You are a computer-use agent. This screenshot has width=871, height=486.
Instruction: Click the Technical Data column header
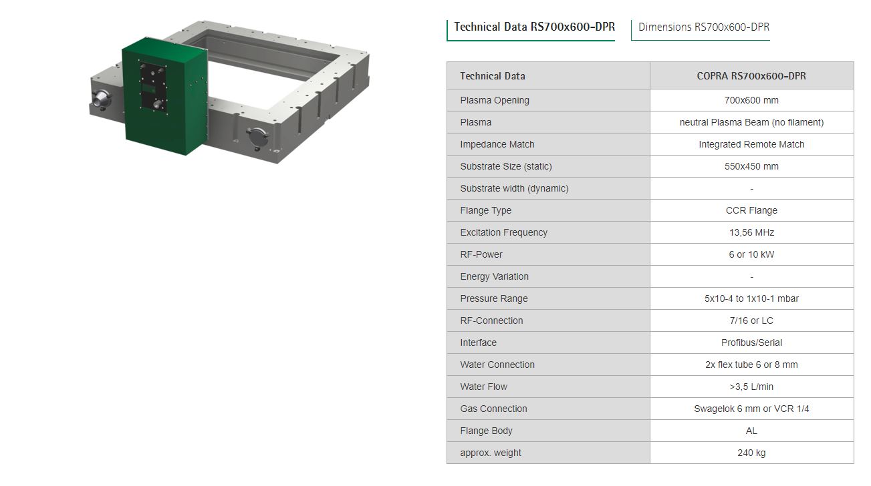(493, 76)
